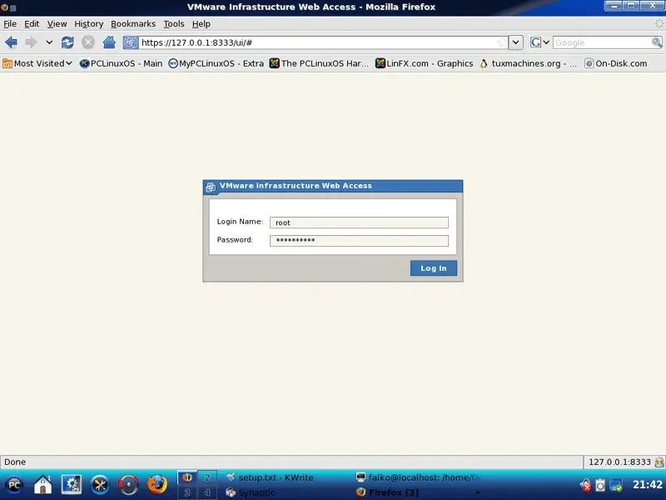Click the Password field
Screen dimensions: 666x500
tap(359, 241)
